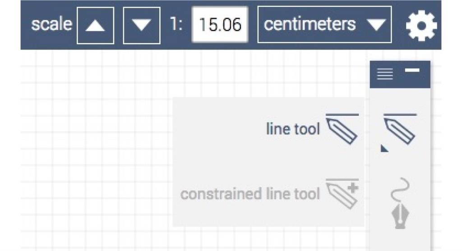Open settings with the gear icon
The image size is (462, 251).
[421, 26]
